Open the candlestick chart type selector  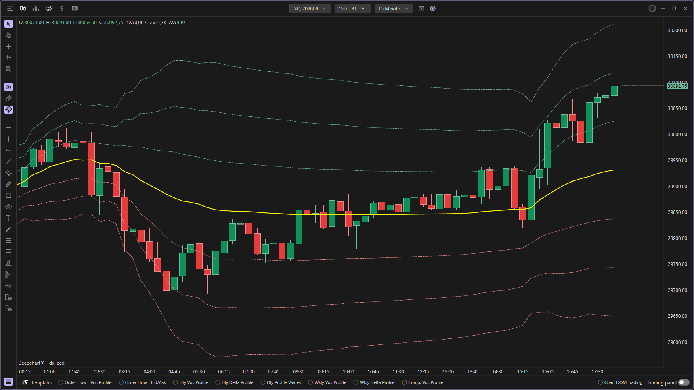pos(23,8)
